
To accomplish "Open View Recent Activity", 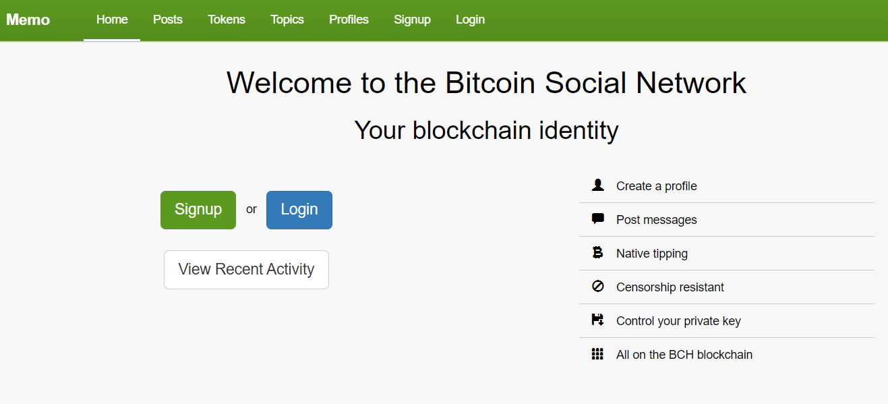I will tap(246, 270).
